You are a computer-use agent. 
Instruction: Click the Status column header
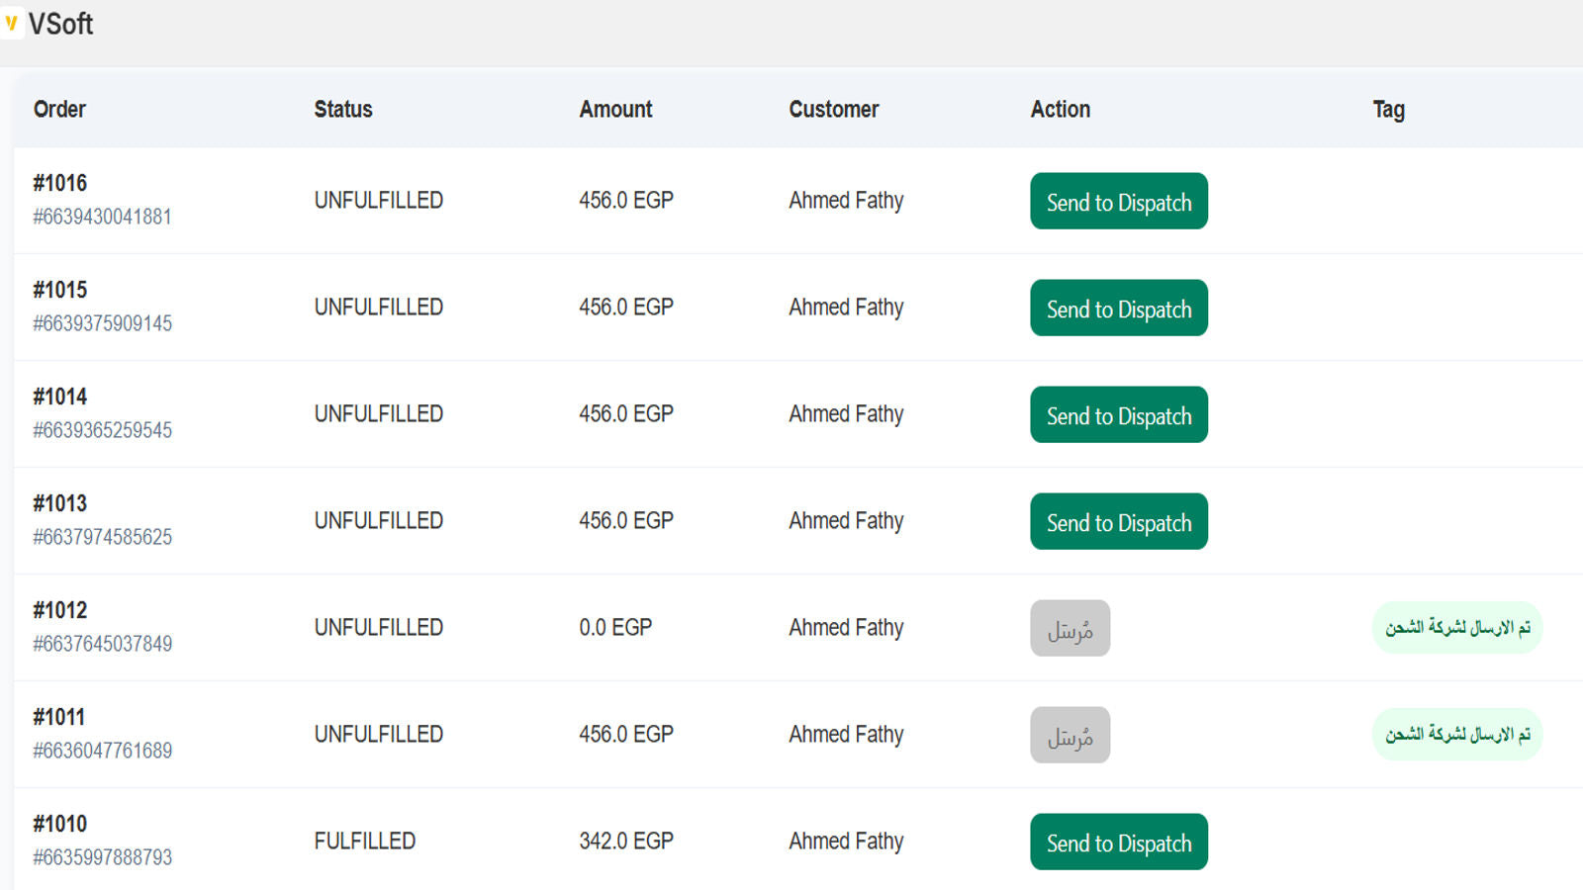342,109
